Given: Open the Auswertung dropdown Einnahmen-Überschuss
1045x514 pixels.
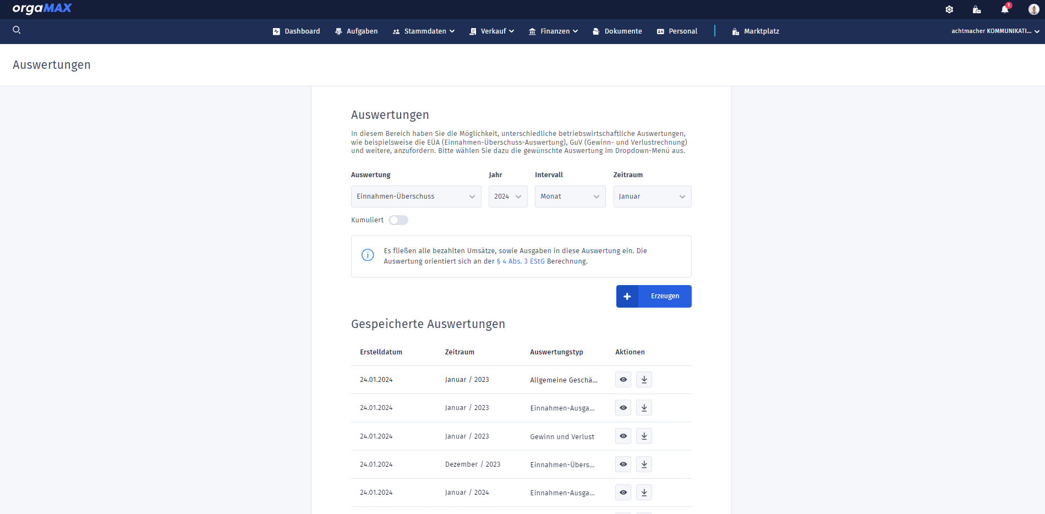Looking at the screenshot, I should click(416, 196).
